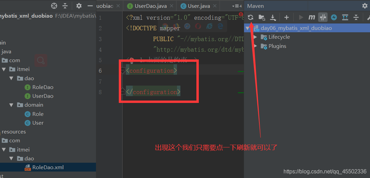The height and width of the screenshot is (178, 370).
Task: Click the Maven Reload All Projects icon
Action: [251, 17]
